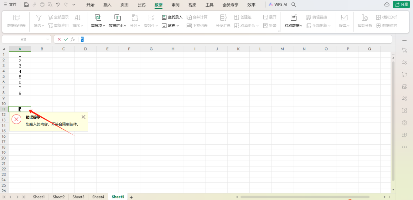Click the 重复项 icon
This screenshot has width=413, height=200.
click(x=98, y=17)
